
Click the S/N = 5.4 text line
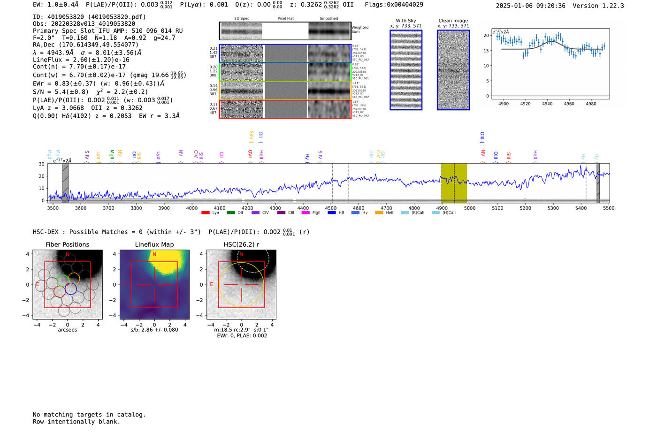(90, 92)
